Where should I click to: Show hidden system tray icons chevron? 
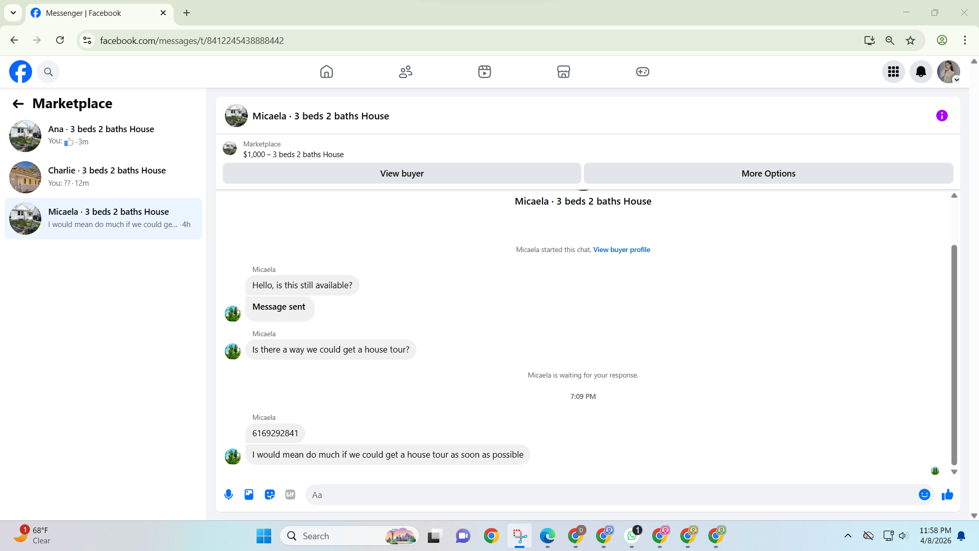pos(847,536)
